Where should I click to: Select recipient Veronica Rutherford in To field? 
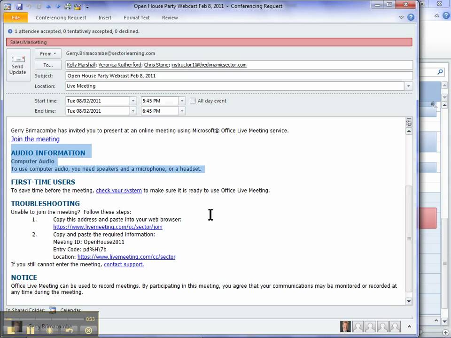click(x=120, y=65)
